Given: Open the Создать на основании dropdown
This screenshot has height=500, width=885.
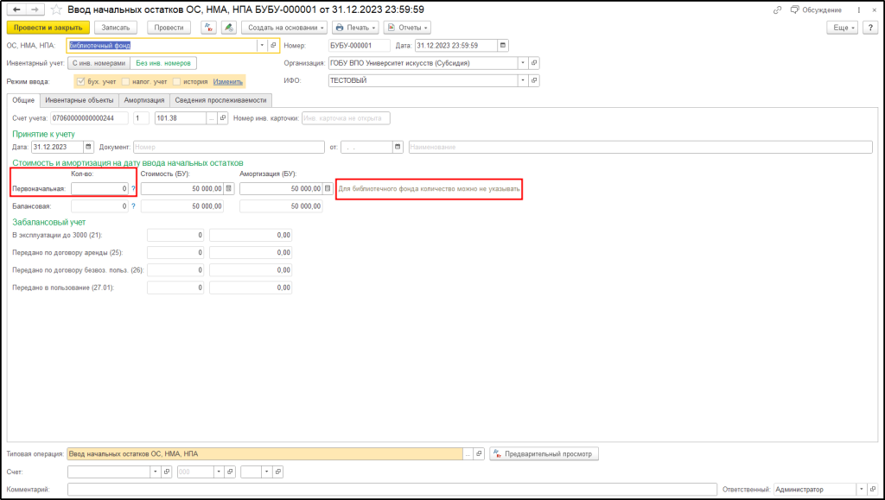Looking at the screenshot, I should 284,28.
